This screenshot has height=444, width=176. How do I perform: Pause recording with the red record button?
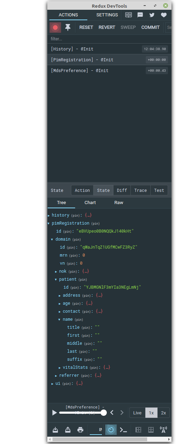click(x=55, y=28)
